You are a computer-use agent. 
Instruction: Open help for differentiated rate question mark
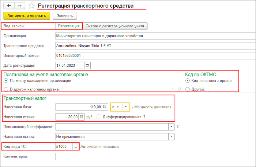(x=144, y=117)
